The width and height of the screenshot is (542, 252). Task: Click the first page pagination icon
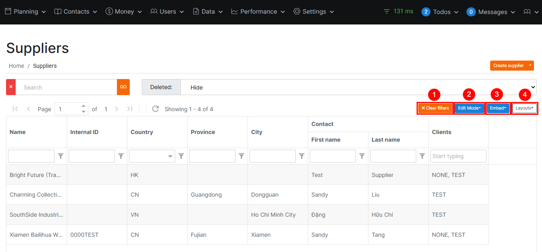[x=15, y=109]
